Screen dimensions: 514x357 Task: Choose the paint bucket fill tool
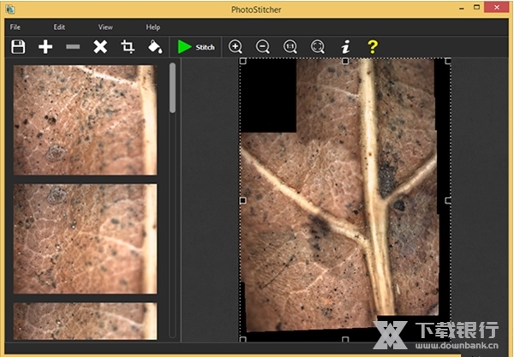tap(154, 47)
